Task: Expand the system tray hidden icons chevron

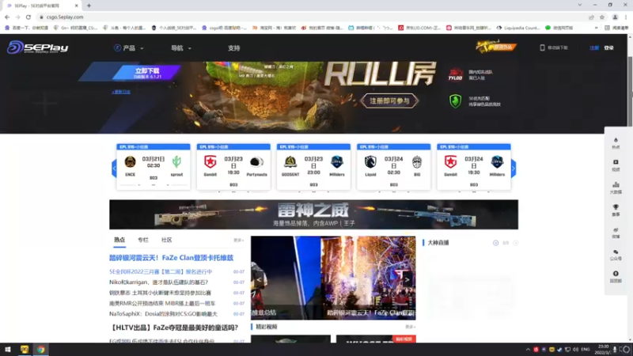Action: tap(528, 350)
